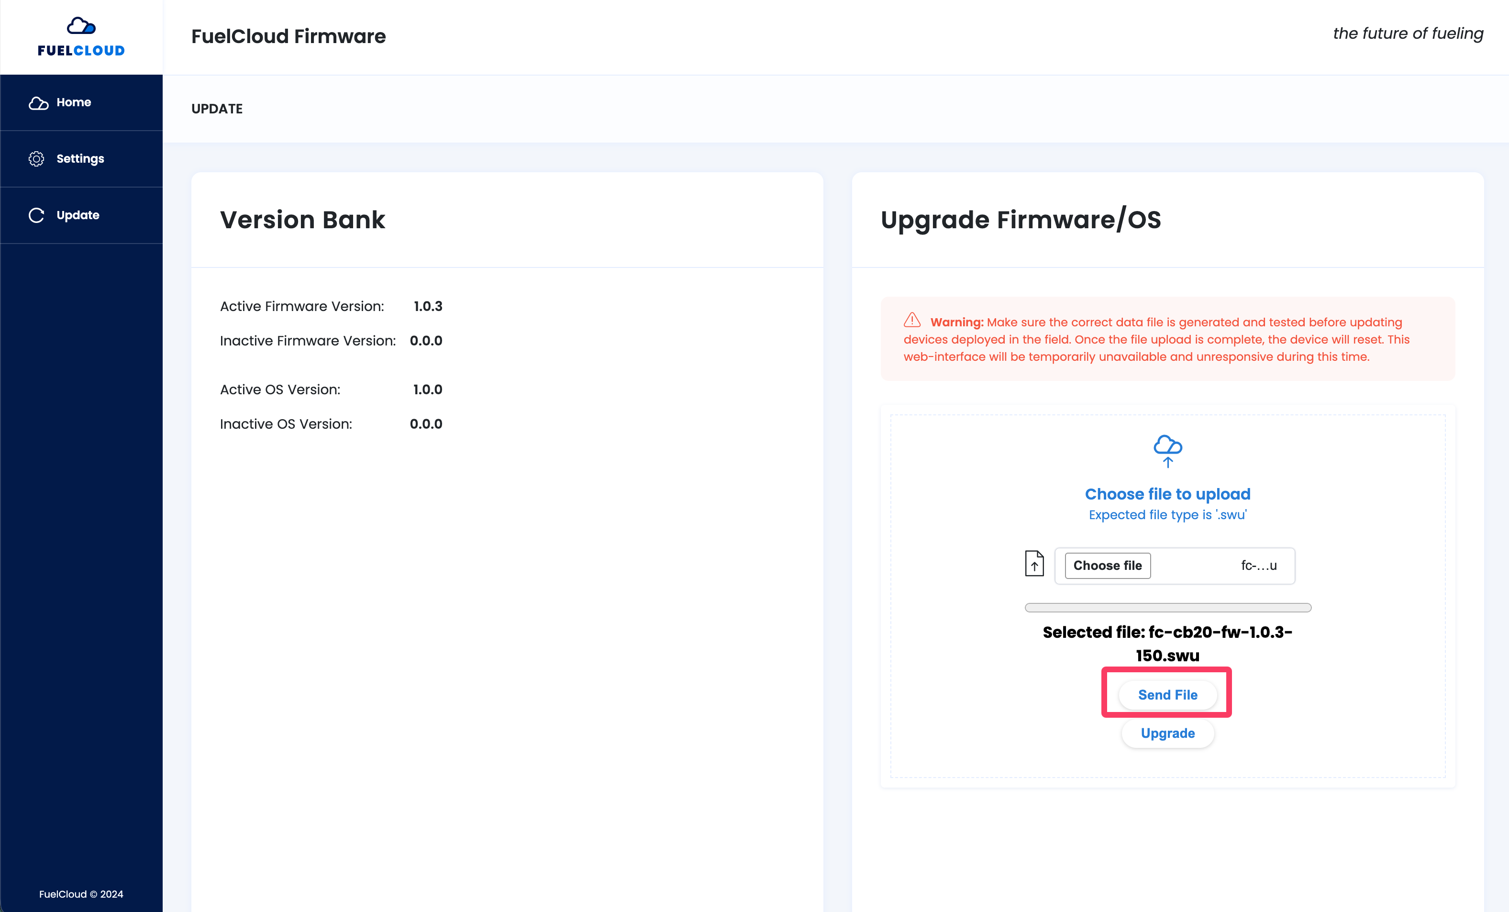
Task: Click the cloud upload icon
Action: tap(1167, 451)
